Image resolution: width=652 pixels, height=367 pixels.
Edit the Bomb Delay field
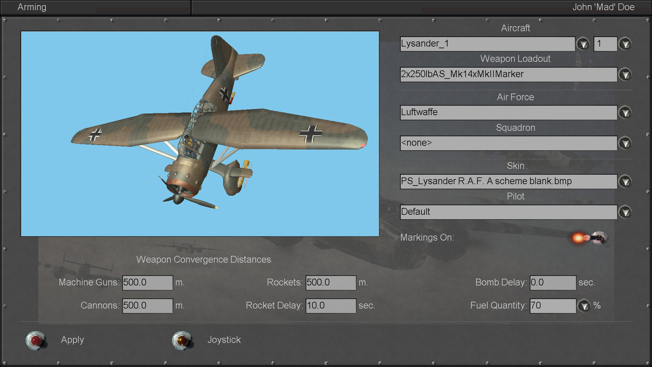pyautogui.click(x=553, y=282)
